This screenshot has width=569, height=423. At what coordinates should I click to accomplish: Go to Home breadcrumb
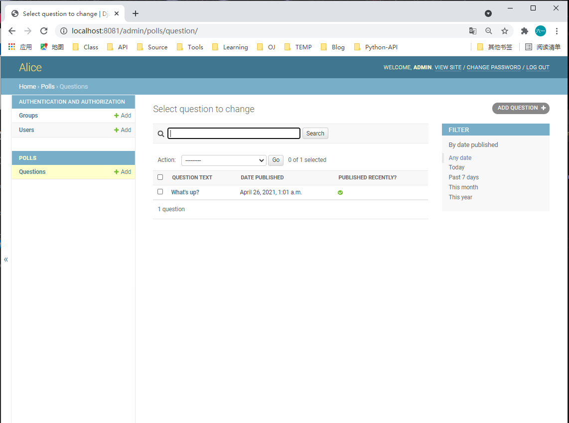[x=27, y=86]
